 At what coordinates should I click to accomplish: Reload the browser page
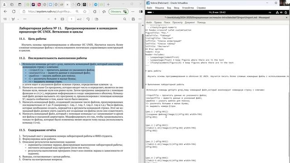tap(14, 11)
